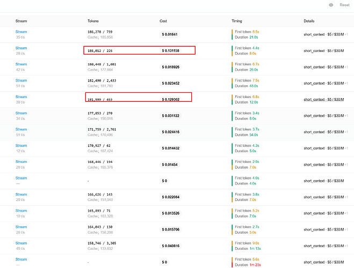Click the Cache 133,632 value
This screenshot has width=354, height=268.
[100, 248]
